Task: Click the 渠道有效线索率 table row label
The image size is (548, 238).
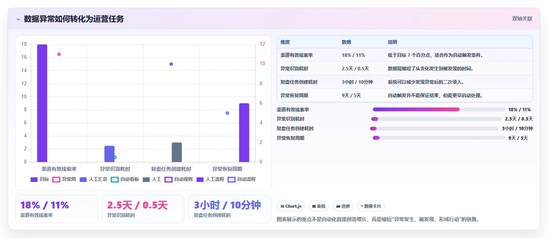Action: [x=297, y=55]
